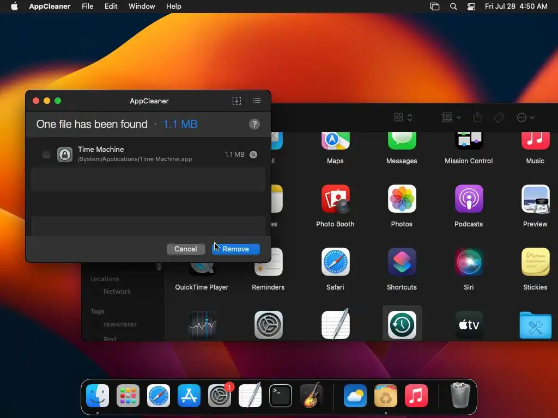Select the Stocks app icon
This screenshot has height=418, width=558.
point(202,324)
